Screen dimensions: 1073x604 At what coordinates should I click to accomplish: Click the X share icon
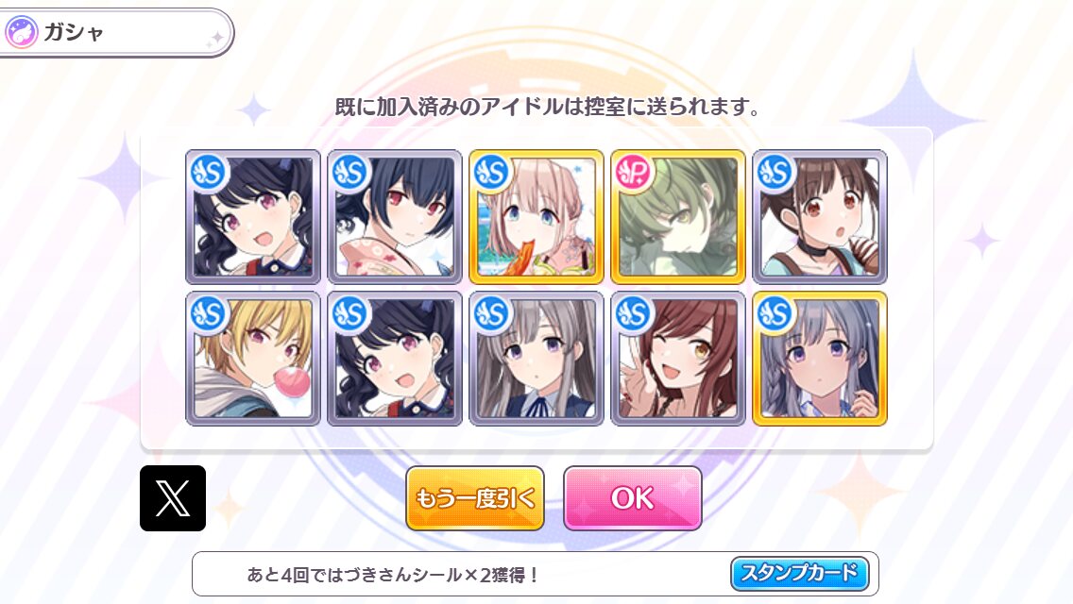173,498
